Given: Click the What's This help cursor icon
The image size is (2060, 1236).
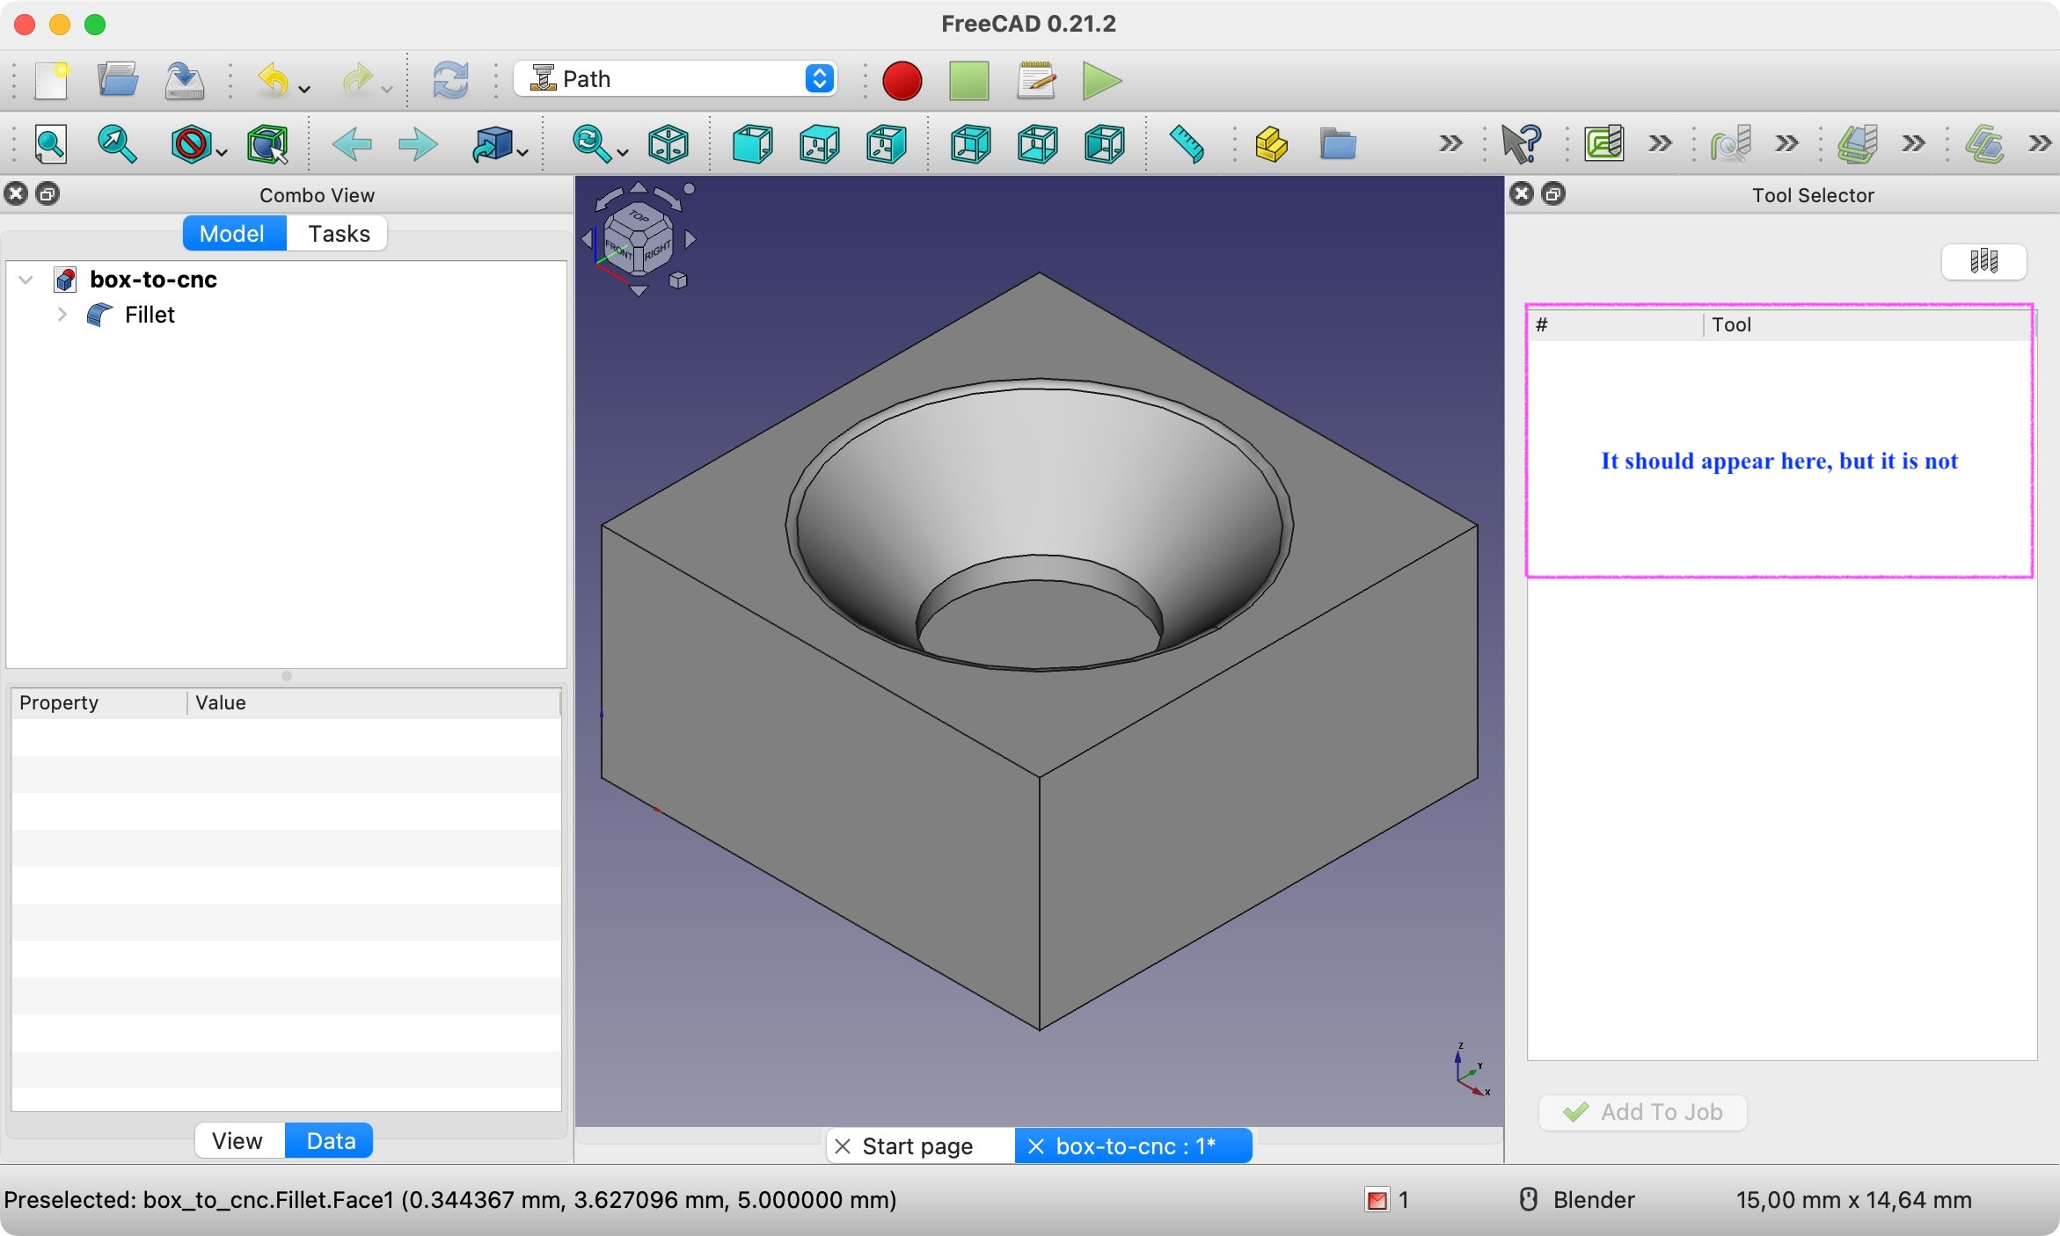Looking at the screenshot, I should 1521,143.
